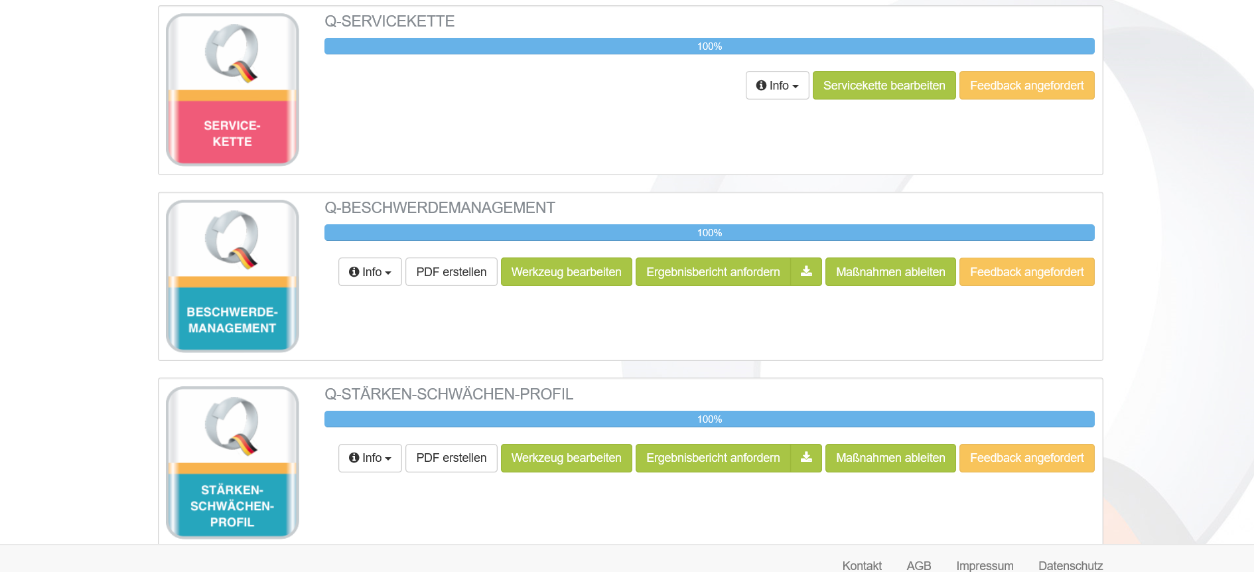Viewport: 1254px width, 572px height.
Task: Create PDF for Q-Beschwerdemanagement
Action: click(451, 272)
